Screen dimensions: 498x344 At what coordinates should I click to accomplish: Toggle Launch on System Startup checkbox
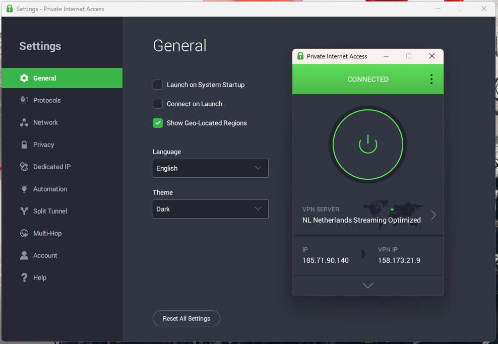point(158,85)
